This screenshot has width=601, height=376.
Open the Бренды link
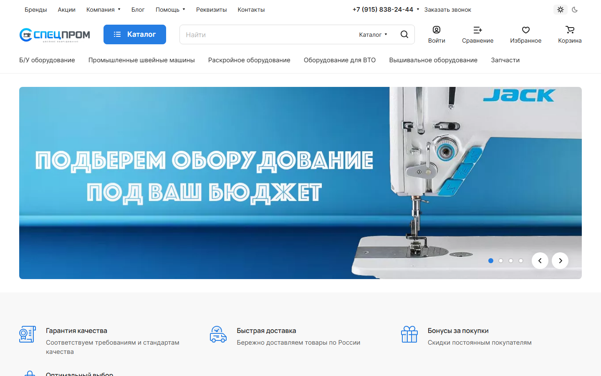35,10
